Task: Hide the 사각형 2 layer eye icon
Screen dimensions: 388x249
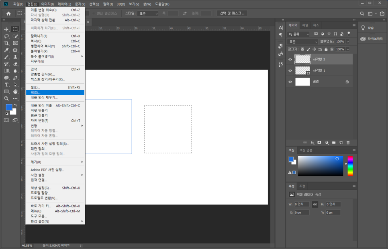Action: [x=290, y=59]
